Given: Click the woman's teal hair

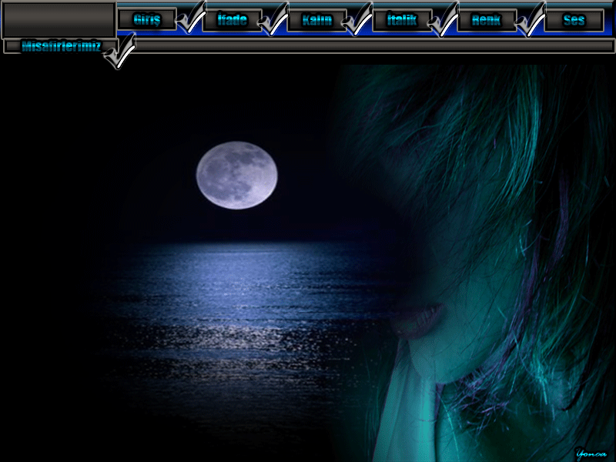Looking at the screenshot, I should tap(493, 139).
